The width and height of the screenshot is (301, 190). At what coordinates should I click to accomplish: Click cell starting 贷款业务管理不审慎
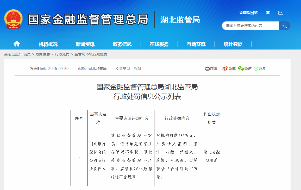click(131, 156)
